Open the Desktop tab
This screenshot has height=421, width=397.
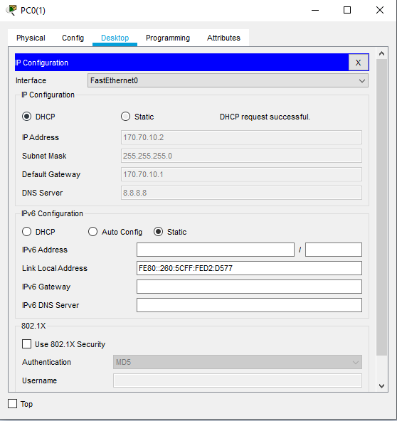(115, 38)
